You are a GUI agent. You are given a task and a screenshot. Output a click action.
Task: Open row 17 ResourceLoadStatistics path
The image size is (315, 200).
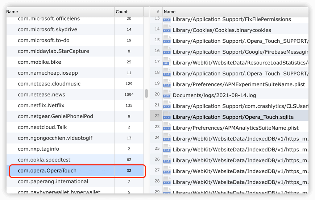click(x=240, y=63)
